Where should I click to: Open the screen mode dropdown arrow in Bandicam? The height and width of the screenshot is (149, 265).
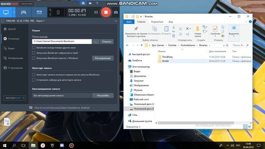14,12
